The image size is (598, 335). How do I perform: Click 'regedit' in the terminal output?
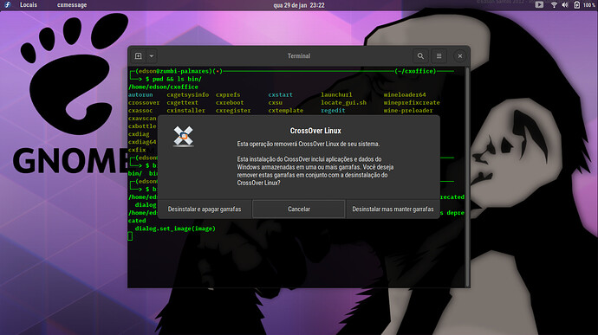(333, 111)
